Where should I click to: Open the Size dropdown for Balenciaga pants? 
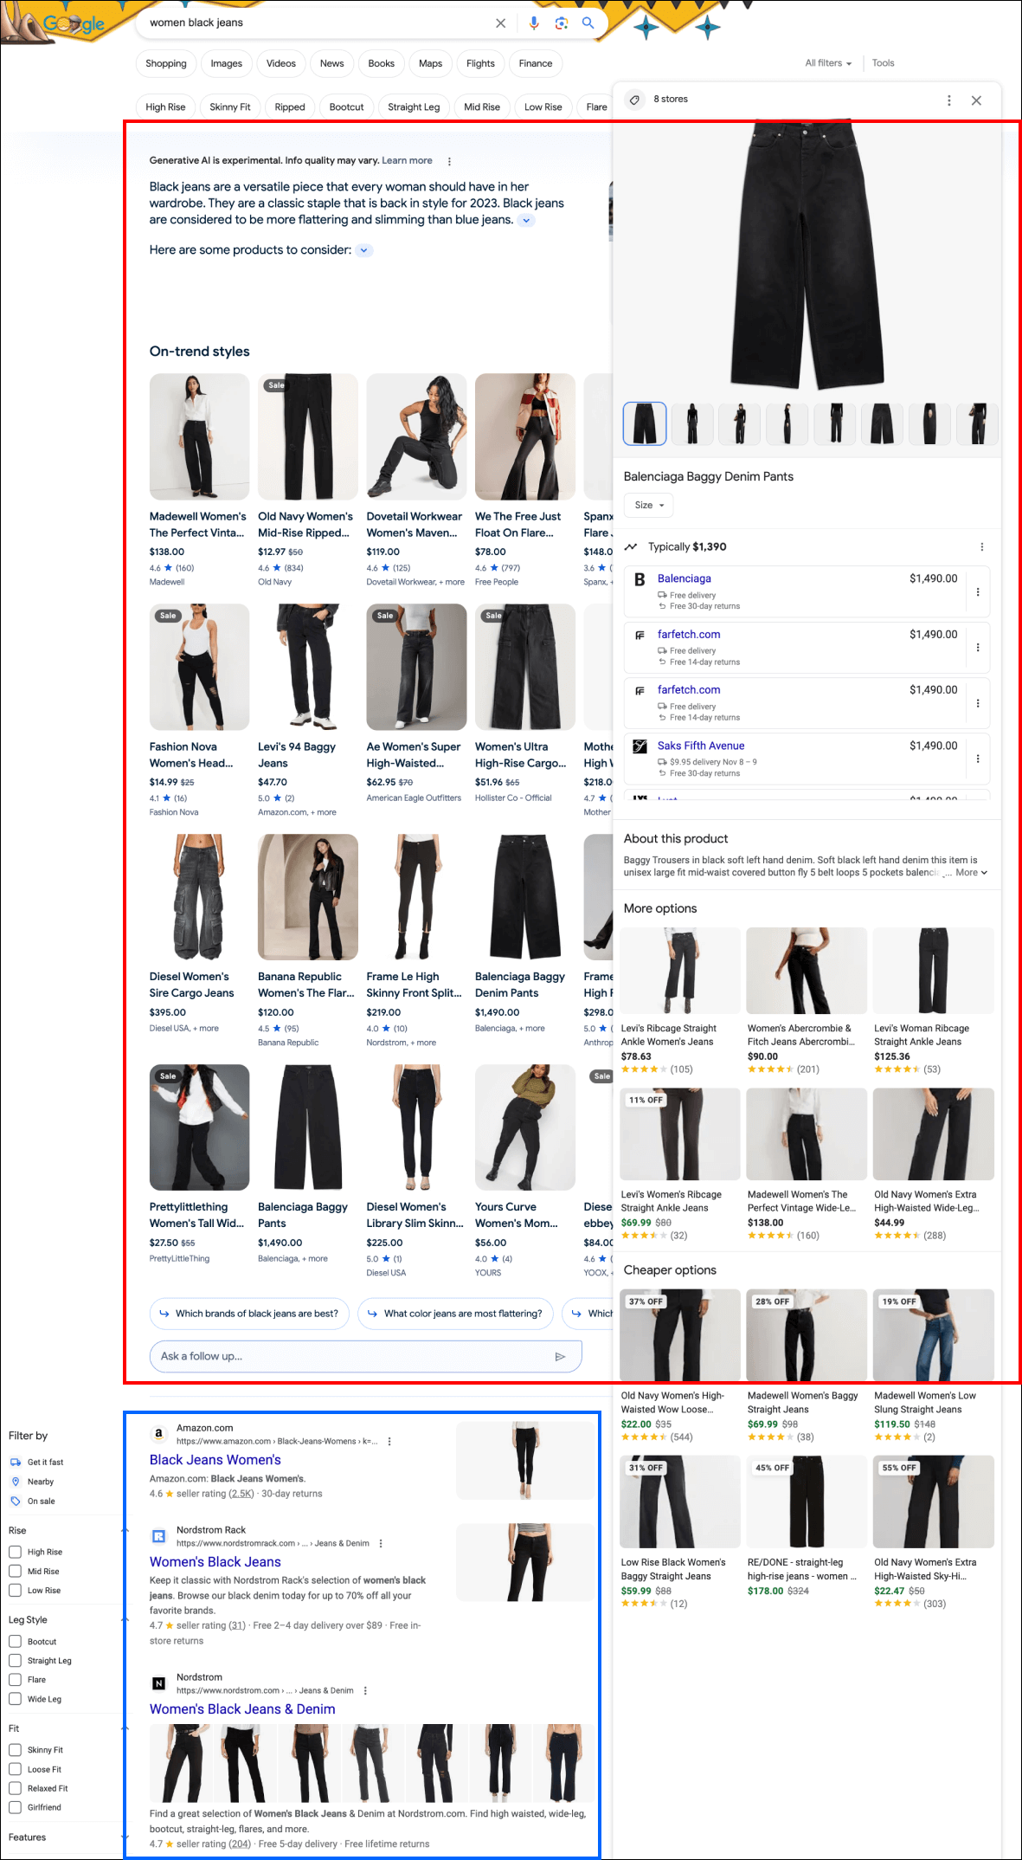tap(649, 506)
